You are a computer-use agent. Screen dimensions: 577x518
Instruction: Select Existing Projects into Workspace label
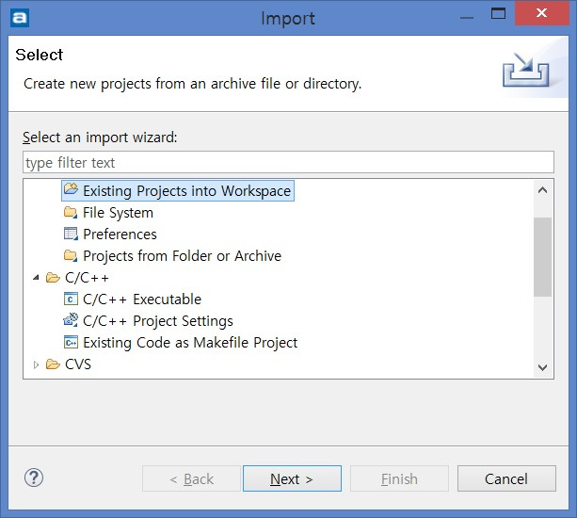tap(187, 190)
